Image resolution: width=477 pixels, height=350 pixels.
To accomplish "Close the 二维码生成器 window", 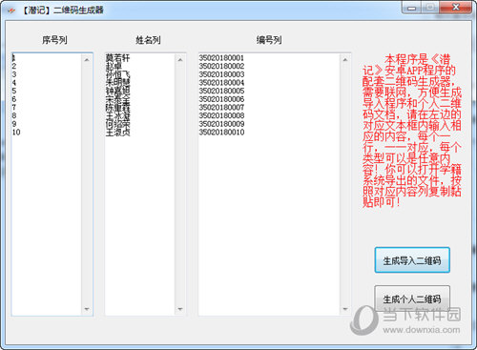I will (456, 8).
